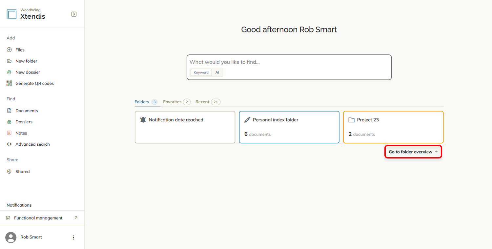The image size is (492, 249).
Task: Click the New dossier icon
Action: pyautogui.click(x=9, y=72)
